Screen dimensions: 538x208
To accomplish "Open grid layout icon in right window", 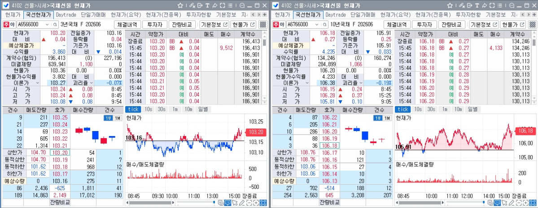I will click(533, 25).
